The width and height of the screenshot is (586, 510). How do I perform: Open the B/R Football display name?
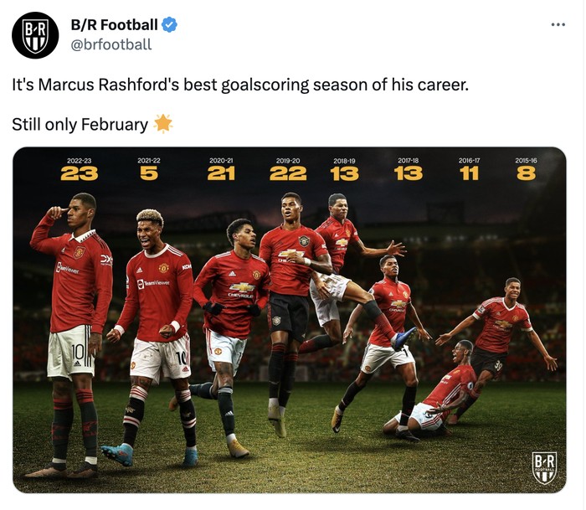(x=115, y=25)
